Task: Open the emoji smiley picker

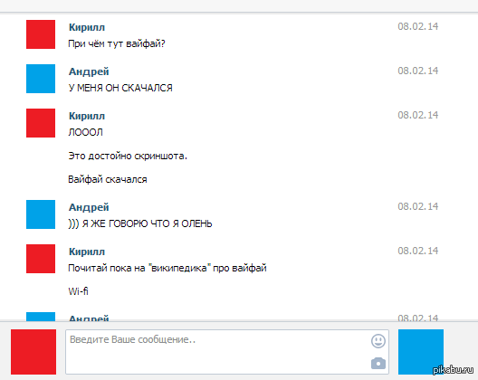Action: (378, 341)
